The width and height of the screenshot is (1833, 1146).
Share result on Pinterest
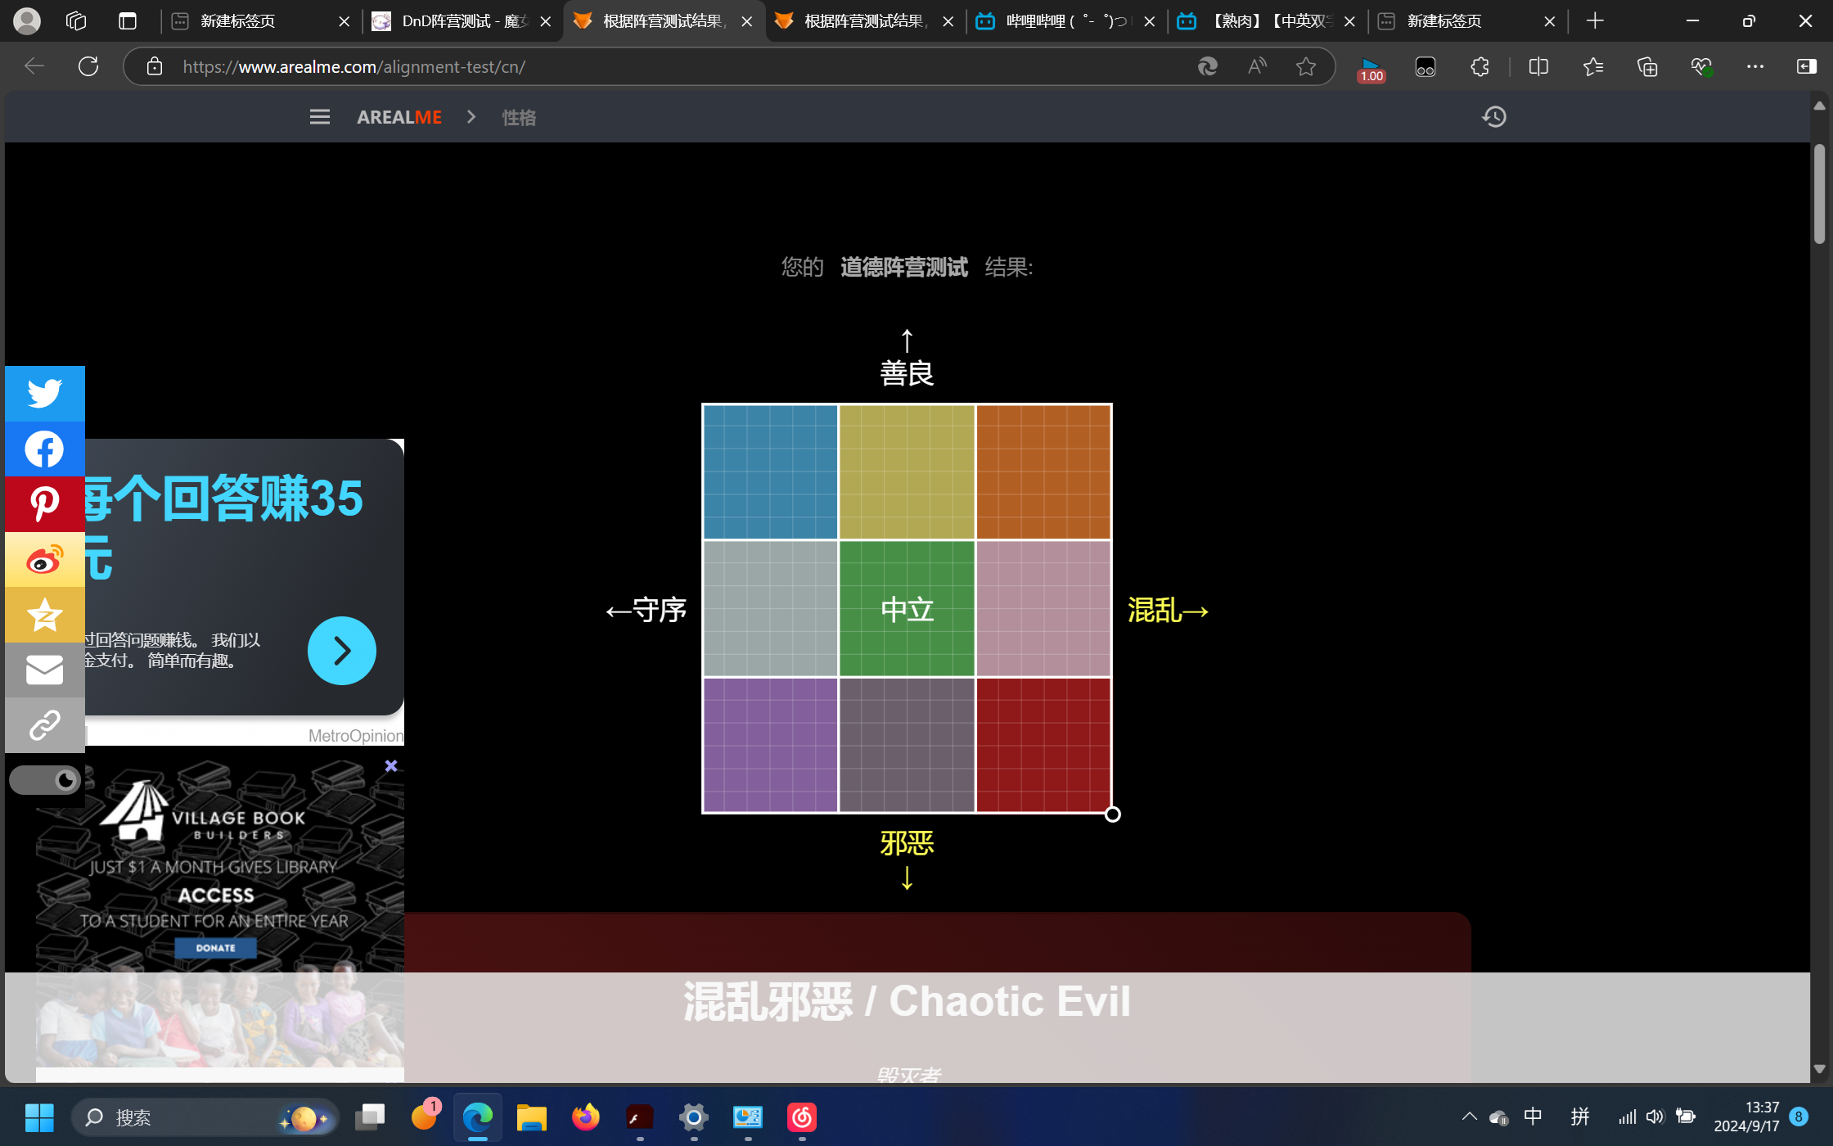pos(44,504)
